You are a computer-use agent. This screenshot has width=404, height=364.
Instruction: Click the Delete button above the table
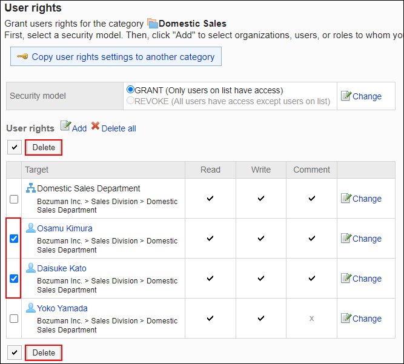pyautogui.click(x=44, y=147)
